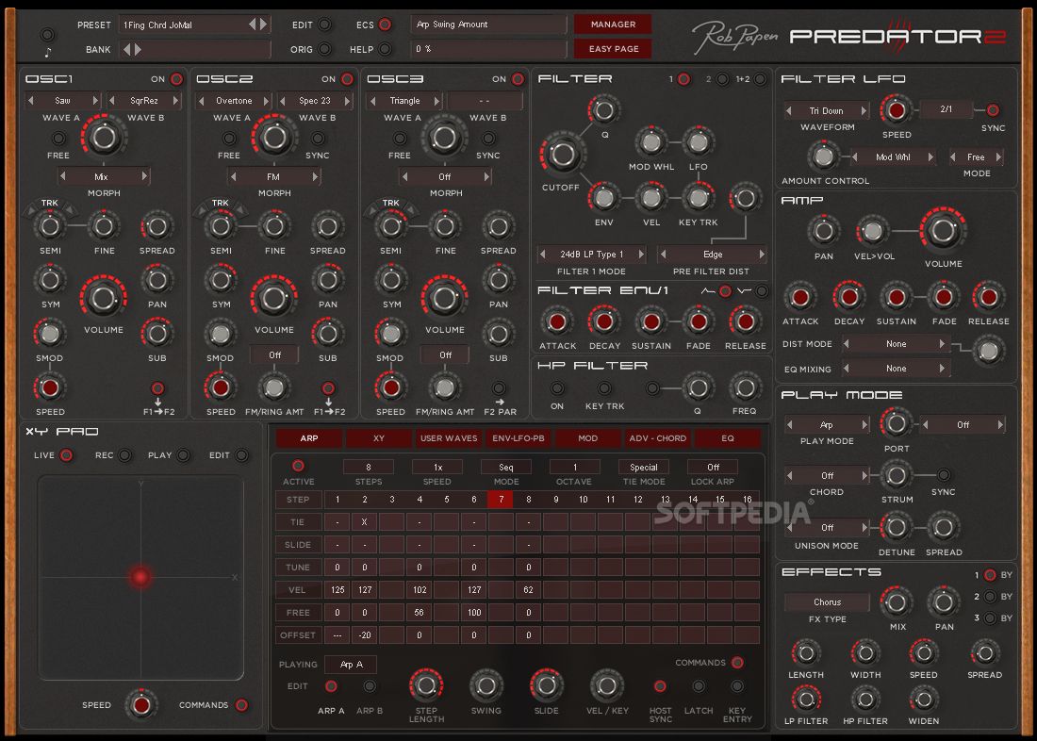1037x741 pixels.
Task: Click the Filter Env normal envelope shape button
Action: click(726, 291)
